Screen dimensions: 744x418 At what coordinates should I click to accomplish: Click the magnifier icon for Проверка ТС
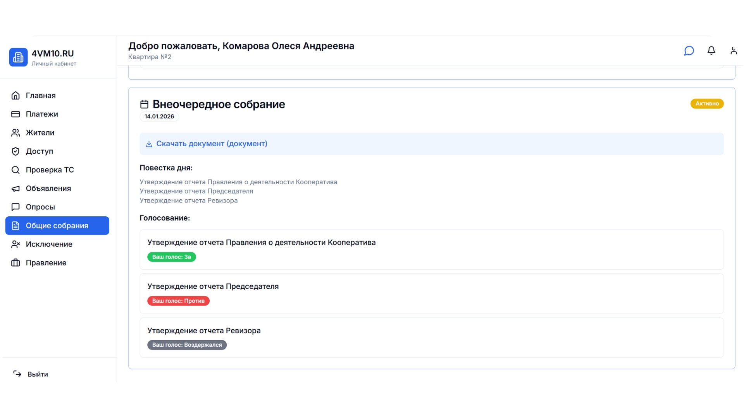(x=15, y=170)
